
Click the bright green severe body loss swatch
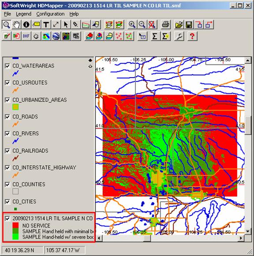click(15, 237)
